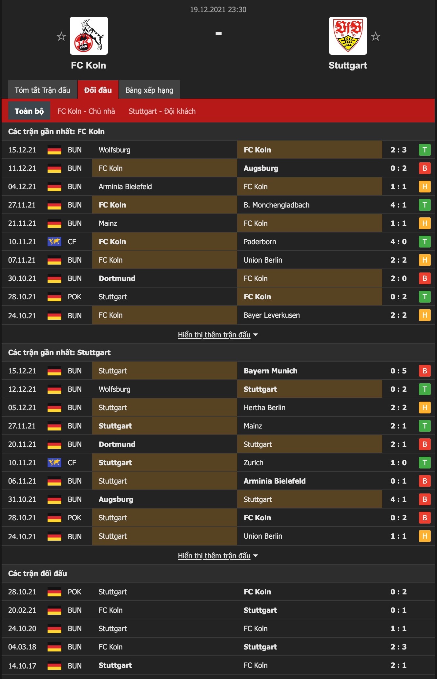Click the H badge for Arminia Bielefeld vs FC Koln
437x679 pixels.
(425, 187)
